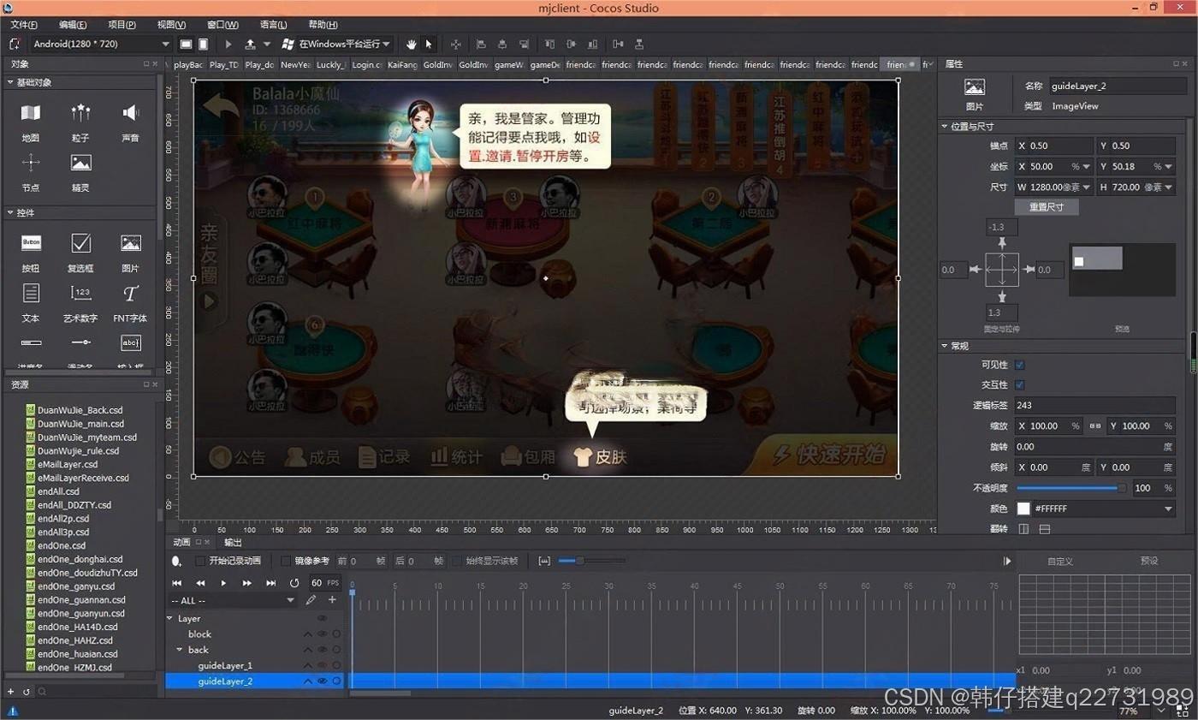Collapse the 位置与尺寸 section
The image size is (1198, 720).
point(945,126)
